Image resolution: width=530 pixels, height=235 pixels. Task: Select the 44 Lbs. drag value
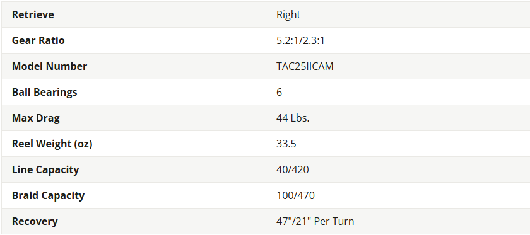293,118
